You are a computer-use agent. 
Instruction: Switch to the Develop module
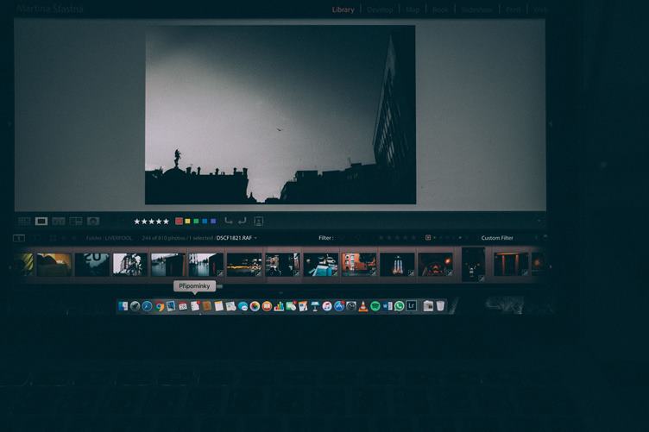point(380,9)
